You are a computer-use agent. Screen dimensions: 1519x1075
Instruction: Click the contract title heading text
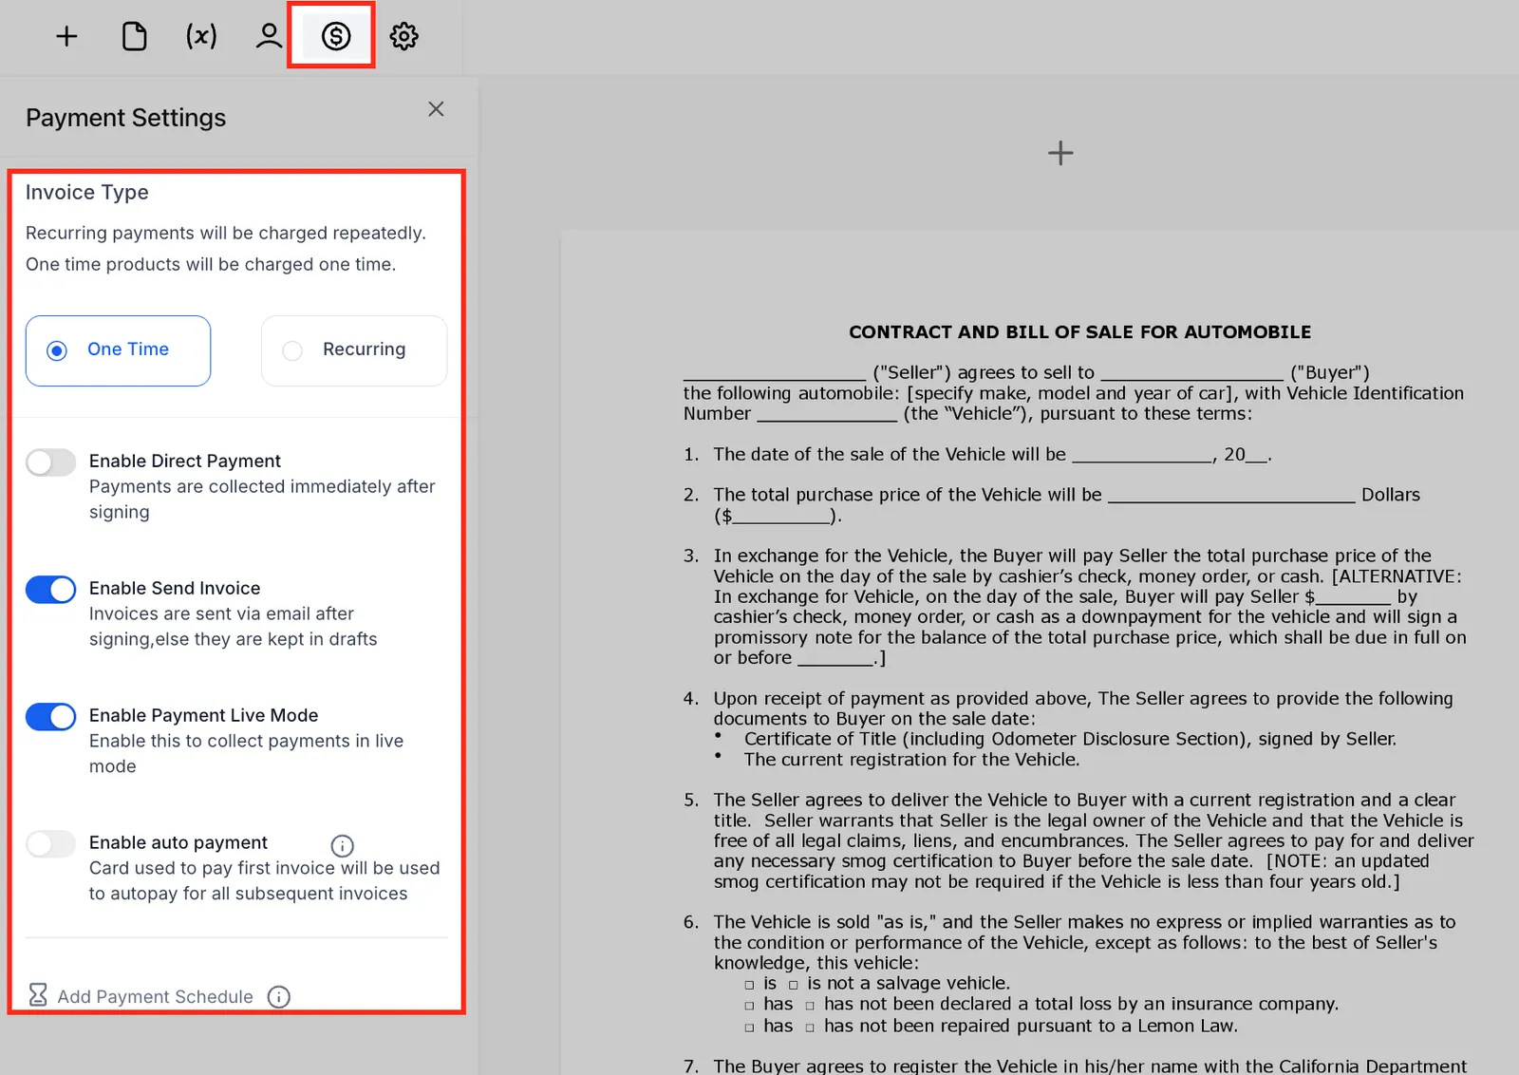(x=1079, y=332)
